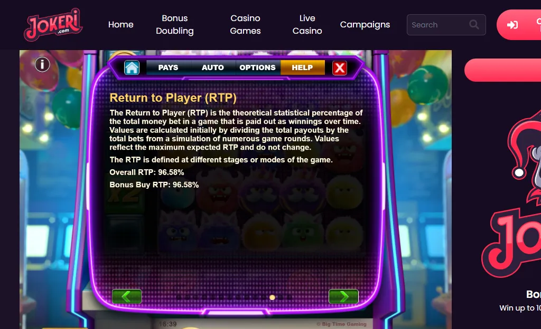Open the Casino Games menu

coord(245,24)
